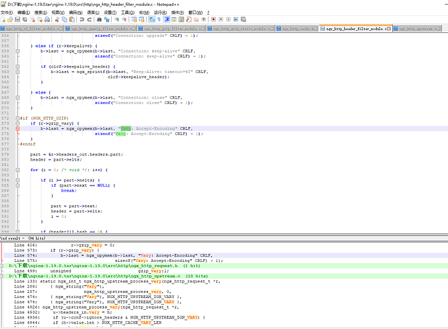Collapse the #if fold at line 572
448x329 pixels.
(x=18, y=118)
